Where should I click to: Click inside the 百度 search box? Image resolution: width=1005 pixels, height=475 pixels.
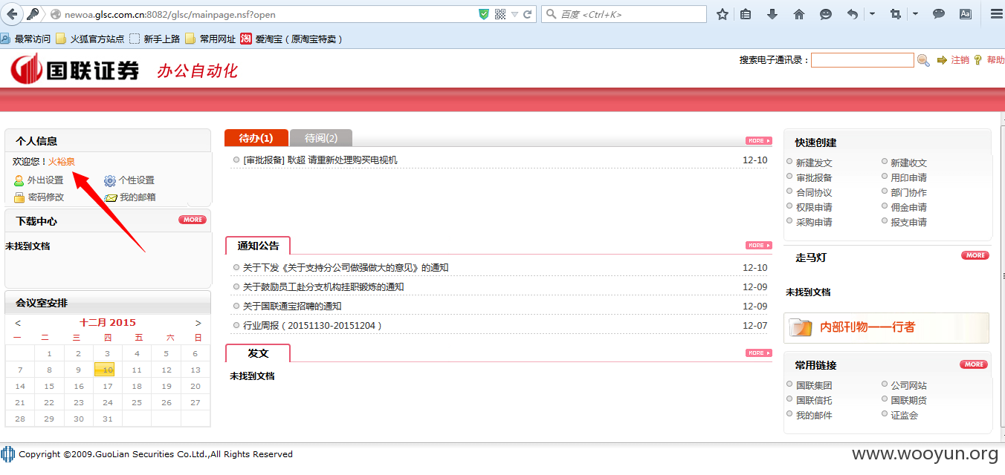[x=624, y=14]
